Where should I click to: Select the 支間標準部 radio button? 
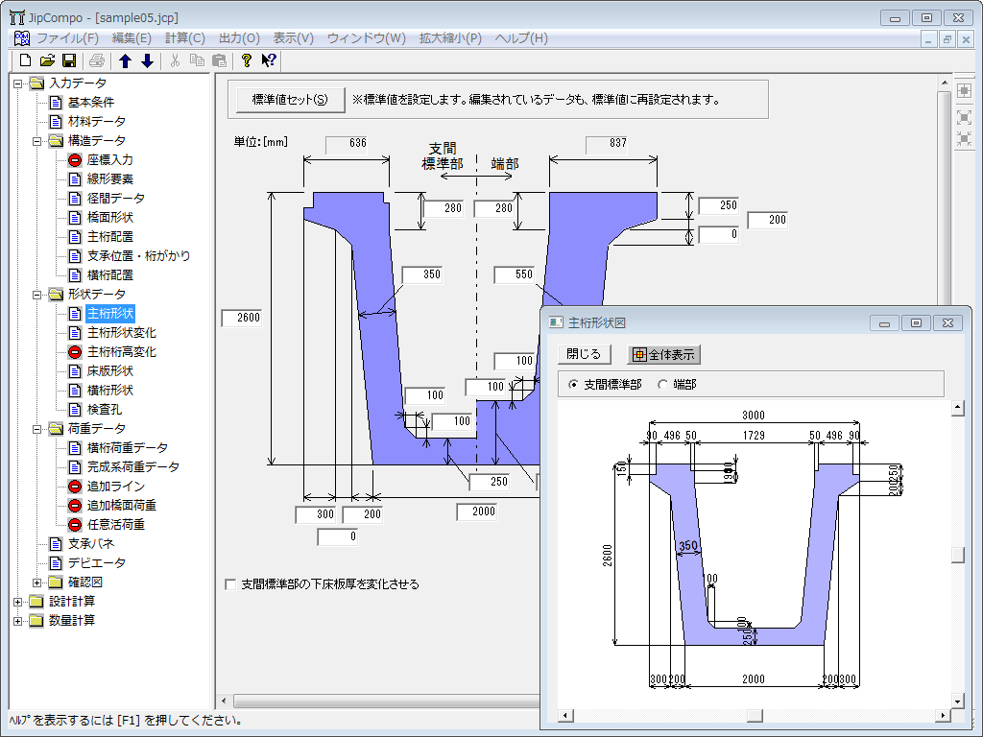pyautogui.click(x=574, y=384)
